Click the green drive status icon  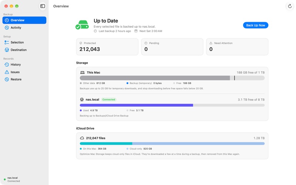[82, 25]
